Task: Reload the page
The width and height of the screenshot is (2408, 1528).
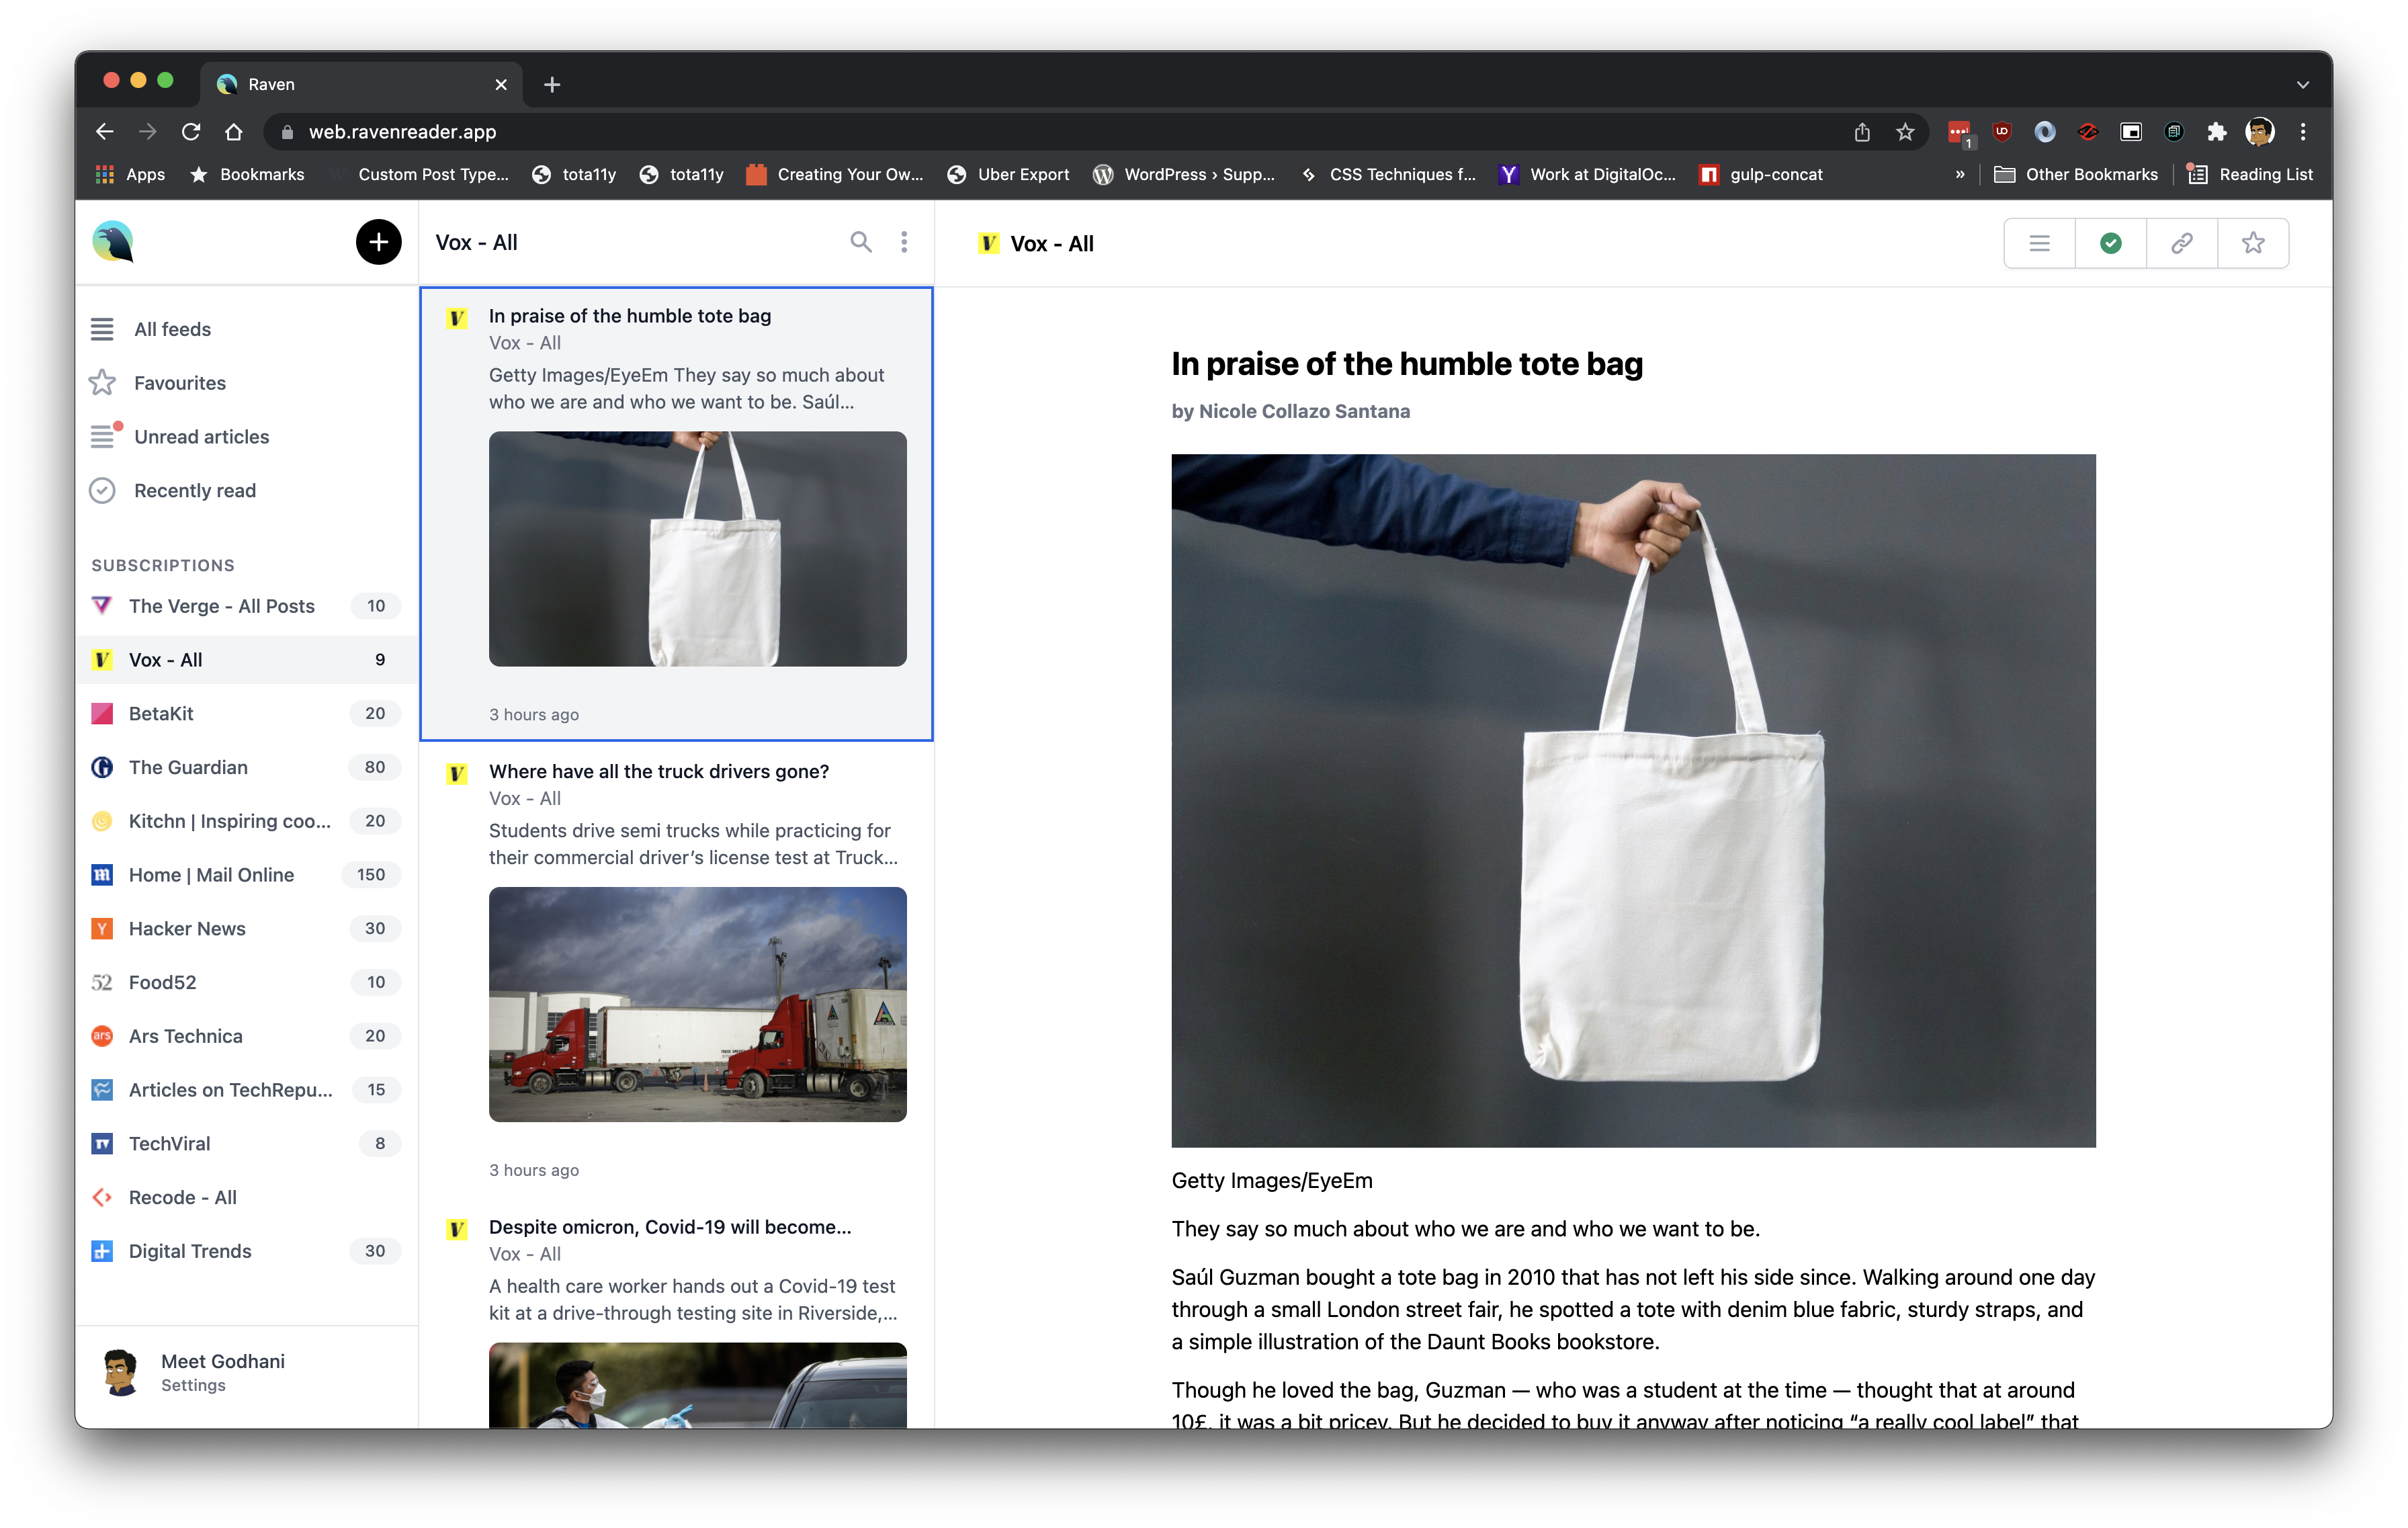Action: click(190, 132)
